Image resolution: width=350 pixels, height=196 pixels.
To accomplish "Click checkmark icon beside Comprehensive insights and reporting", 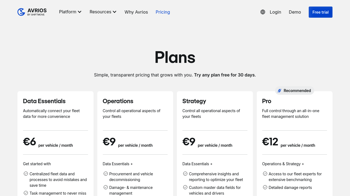I will [x=185, y=174].
